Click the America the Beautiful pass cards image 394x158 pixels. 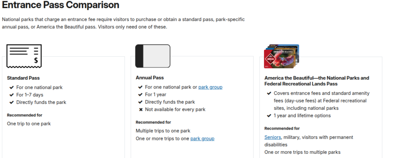pos(281,56)
